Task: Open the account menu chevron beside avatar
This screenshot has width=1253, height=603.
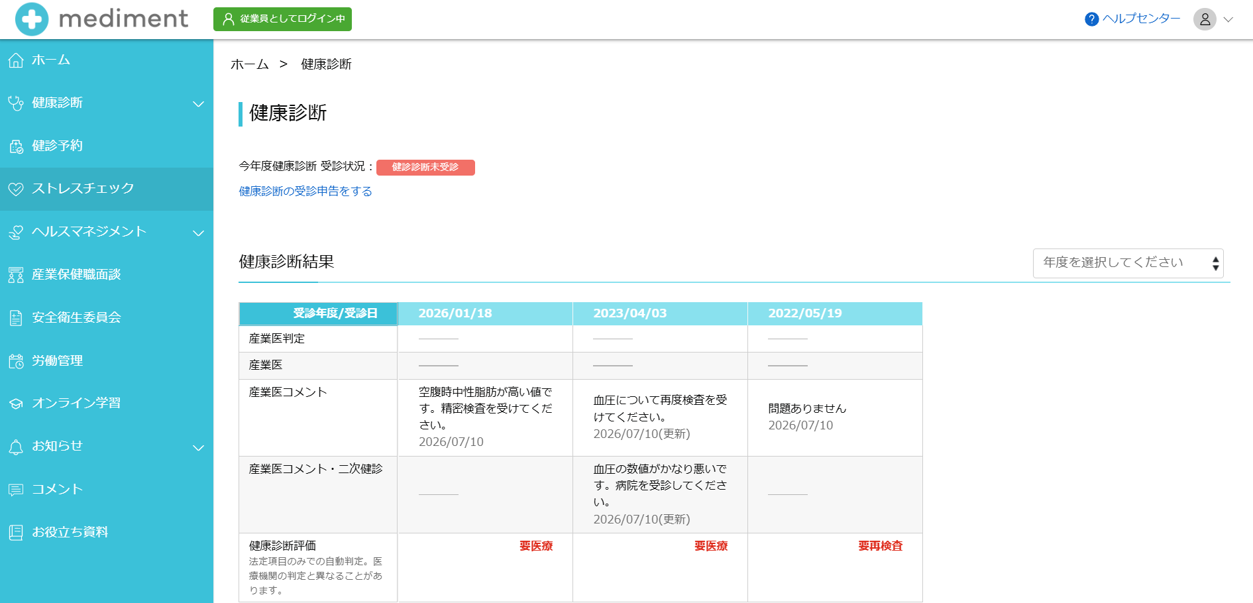Action: [x=1228, y=20]
